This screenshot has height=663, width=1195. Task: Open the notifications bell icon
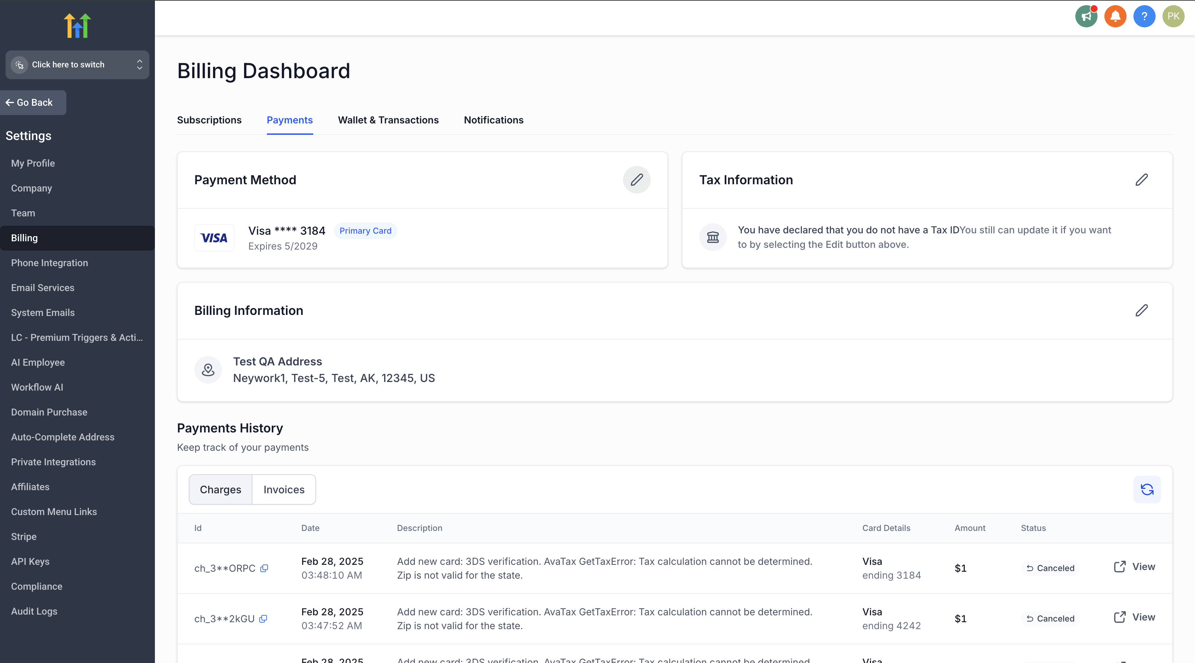tap(1115, 17)
